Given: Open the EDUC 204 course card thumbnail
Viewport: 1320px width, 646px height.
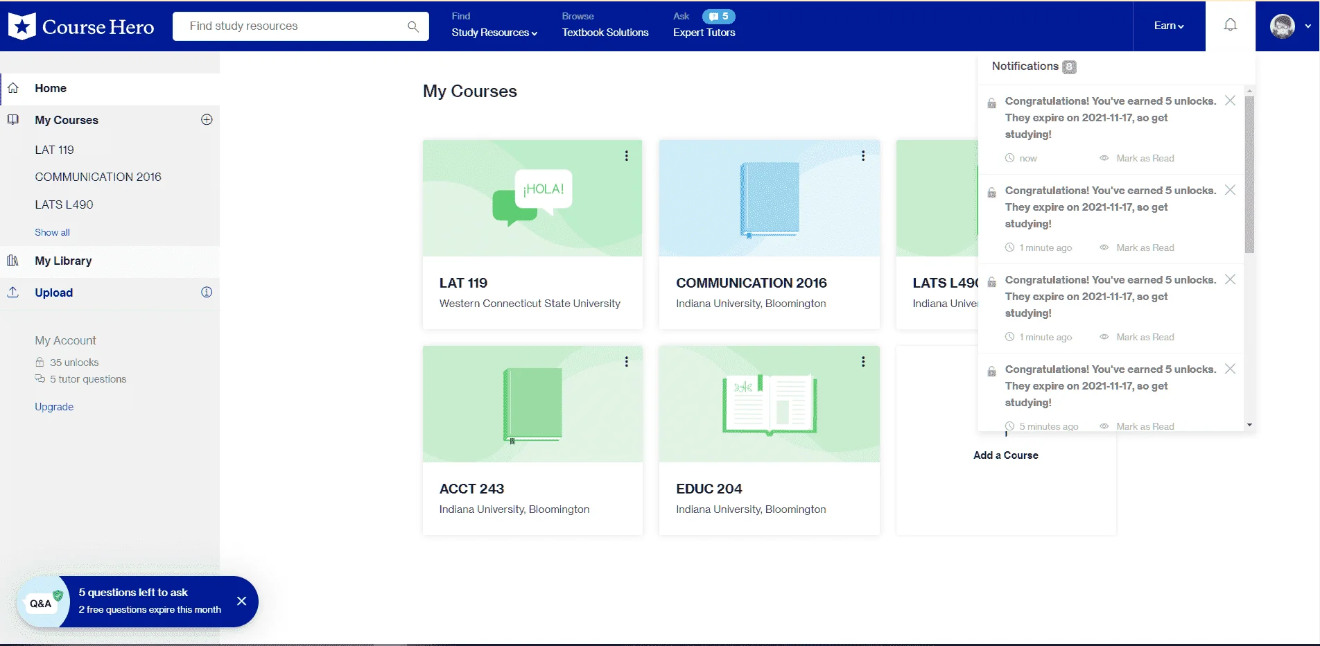Looking at the screenshot, I should click(770, 404).
